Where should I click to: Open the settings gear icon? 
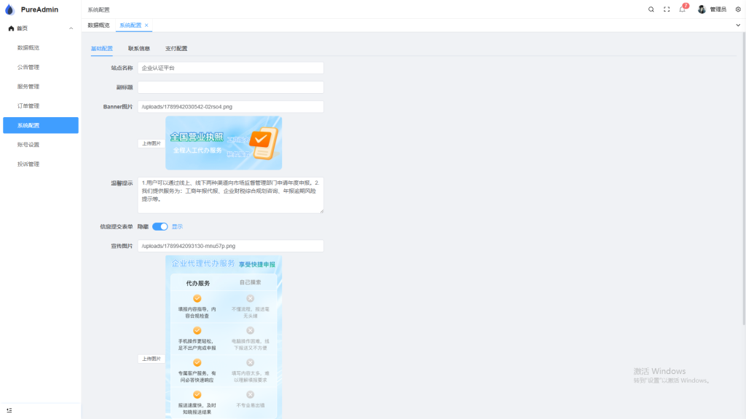(x=738, y=9)
